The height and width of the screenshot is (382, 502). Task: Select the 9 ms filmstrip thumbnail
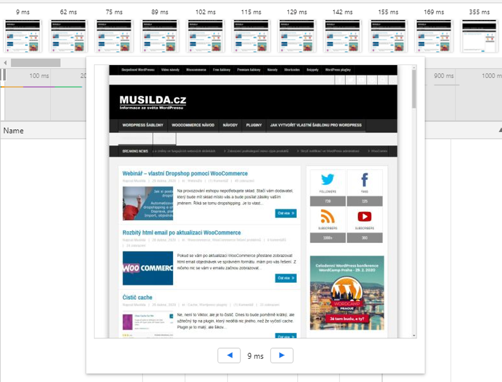pyautogui.click(x=23, y=36)
